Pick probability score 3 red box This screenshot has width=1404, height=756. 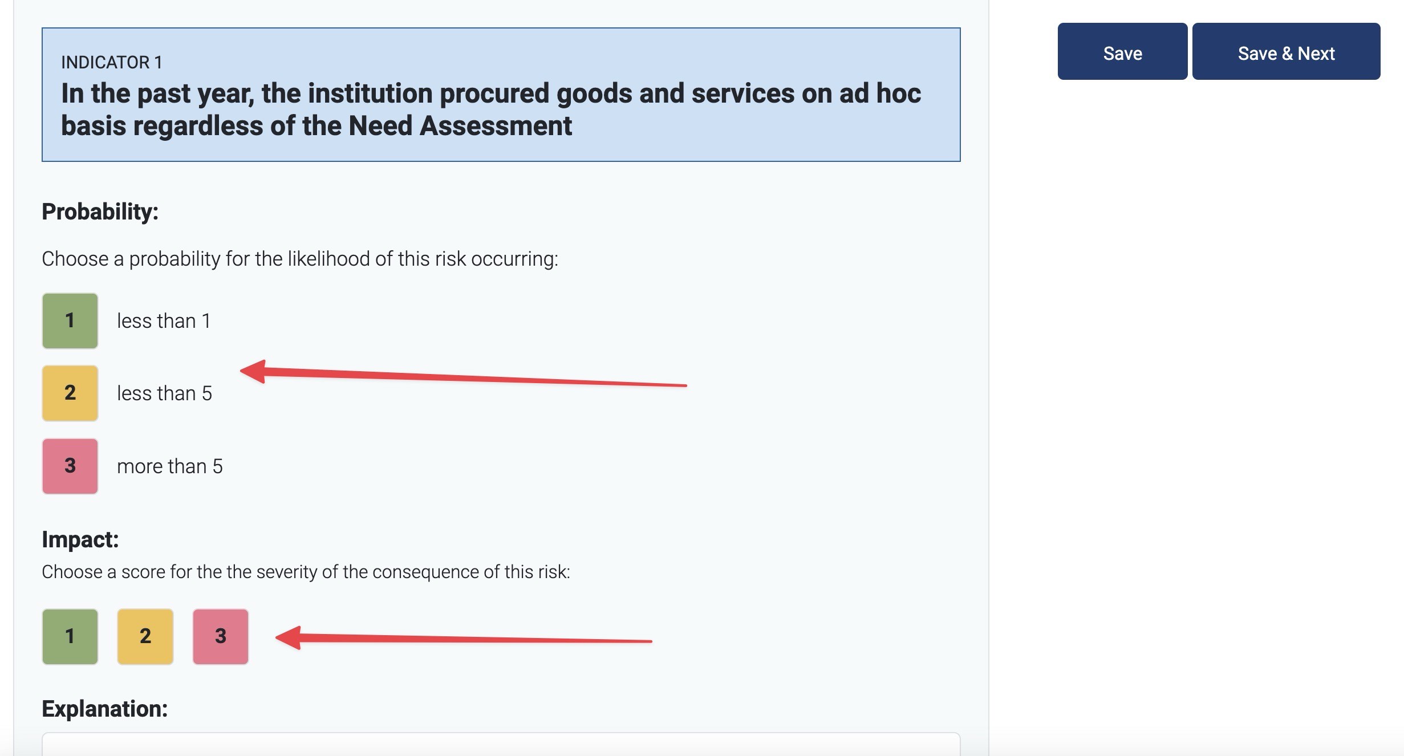coord(70,466)
